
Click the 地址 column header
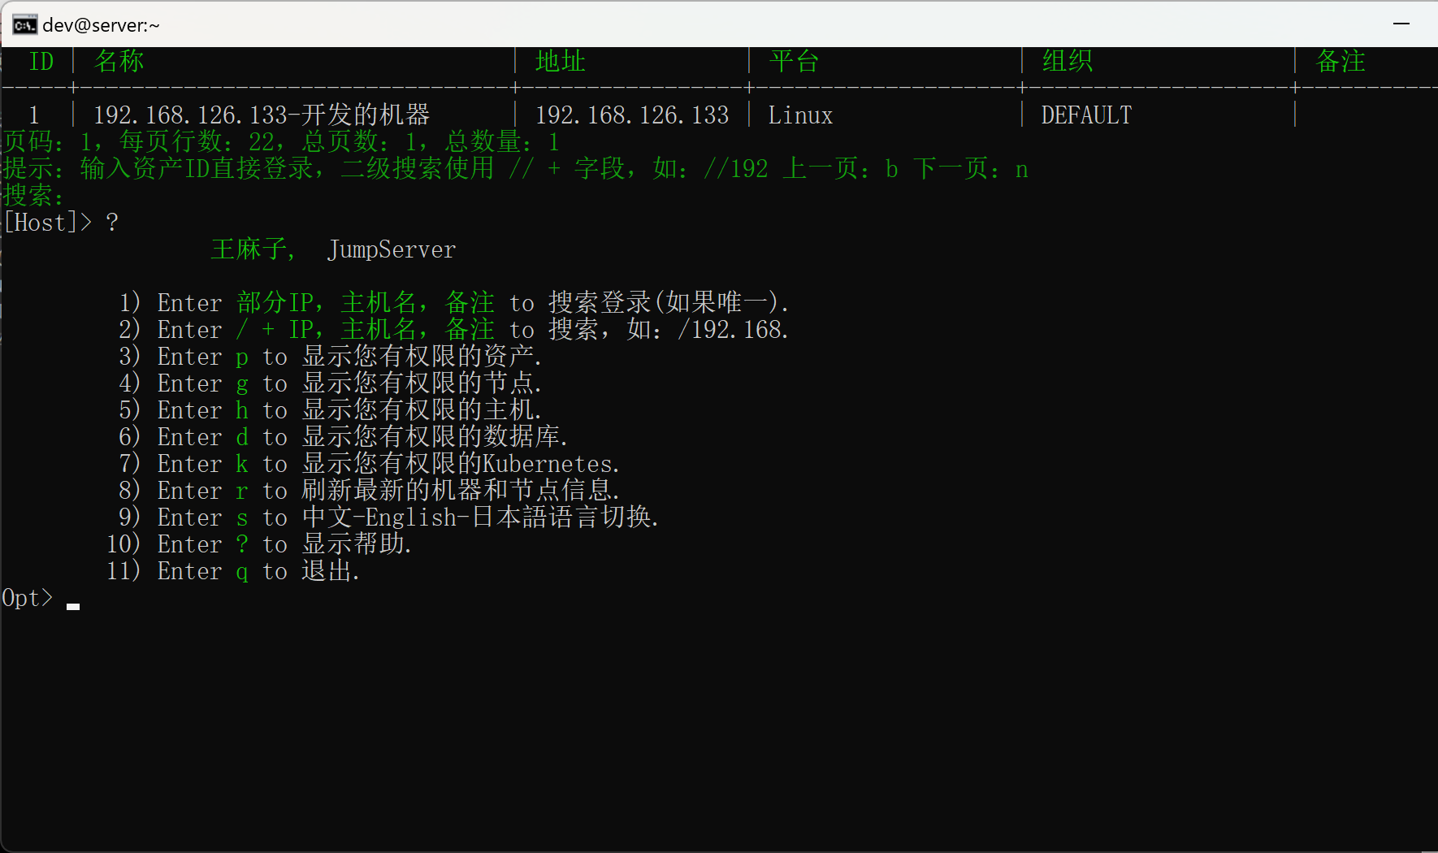(x=560, y=62)
